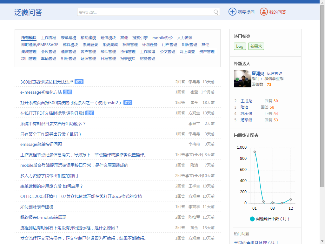Select the 新需求 hot tag
The height and width of the screenshot is (244, 325).
point(256,46)
